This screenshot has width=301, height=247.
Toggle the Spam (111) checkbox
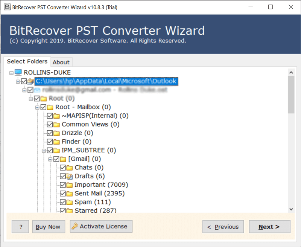coord(63,202)
